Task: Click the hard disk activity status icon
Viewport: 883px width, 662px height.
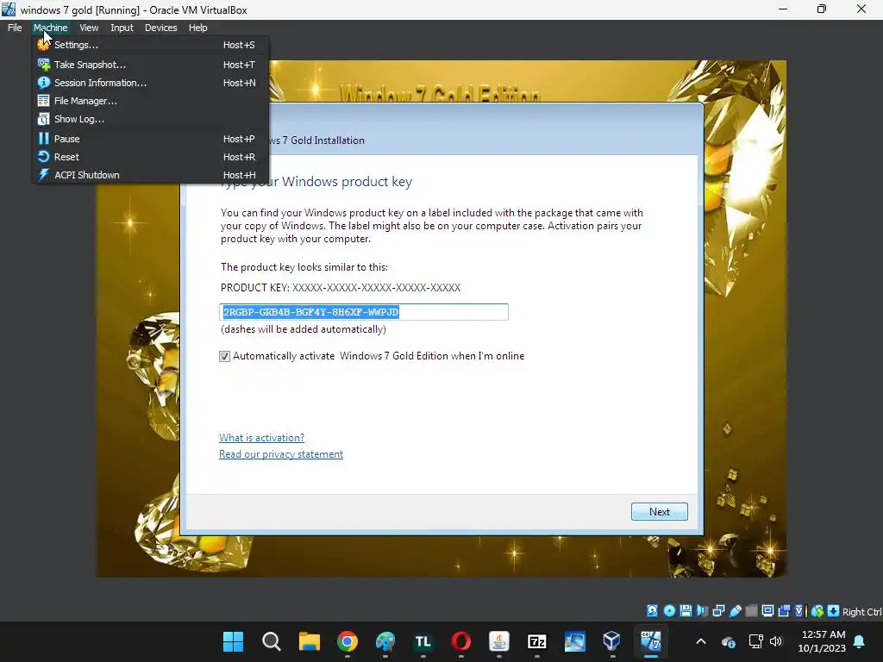Action: (x=652, y=611)
